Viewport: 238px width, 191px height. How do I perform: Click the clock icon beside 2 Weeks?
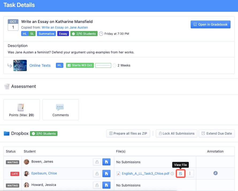point(114,65)
